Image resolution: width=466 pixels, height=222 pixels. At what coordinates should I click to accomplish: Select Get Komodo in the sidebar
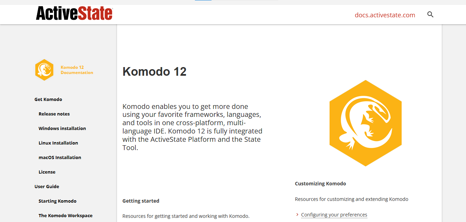click(48, 99)
